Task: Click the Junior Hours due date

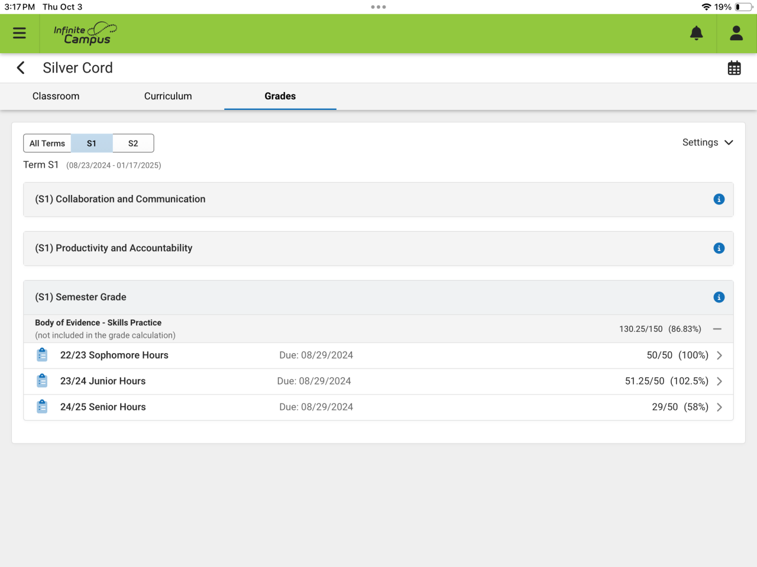Action: click(x=314, y=382)
